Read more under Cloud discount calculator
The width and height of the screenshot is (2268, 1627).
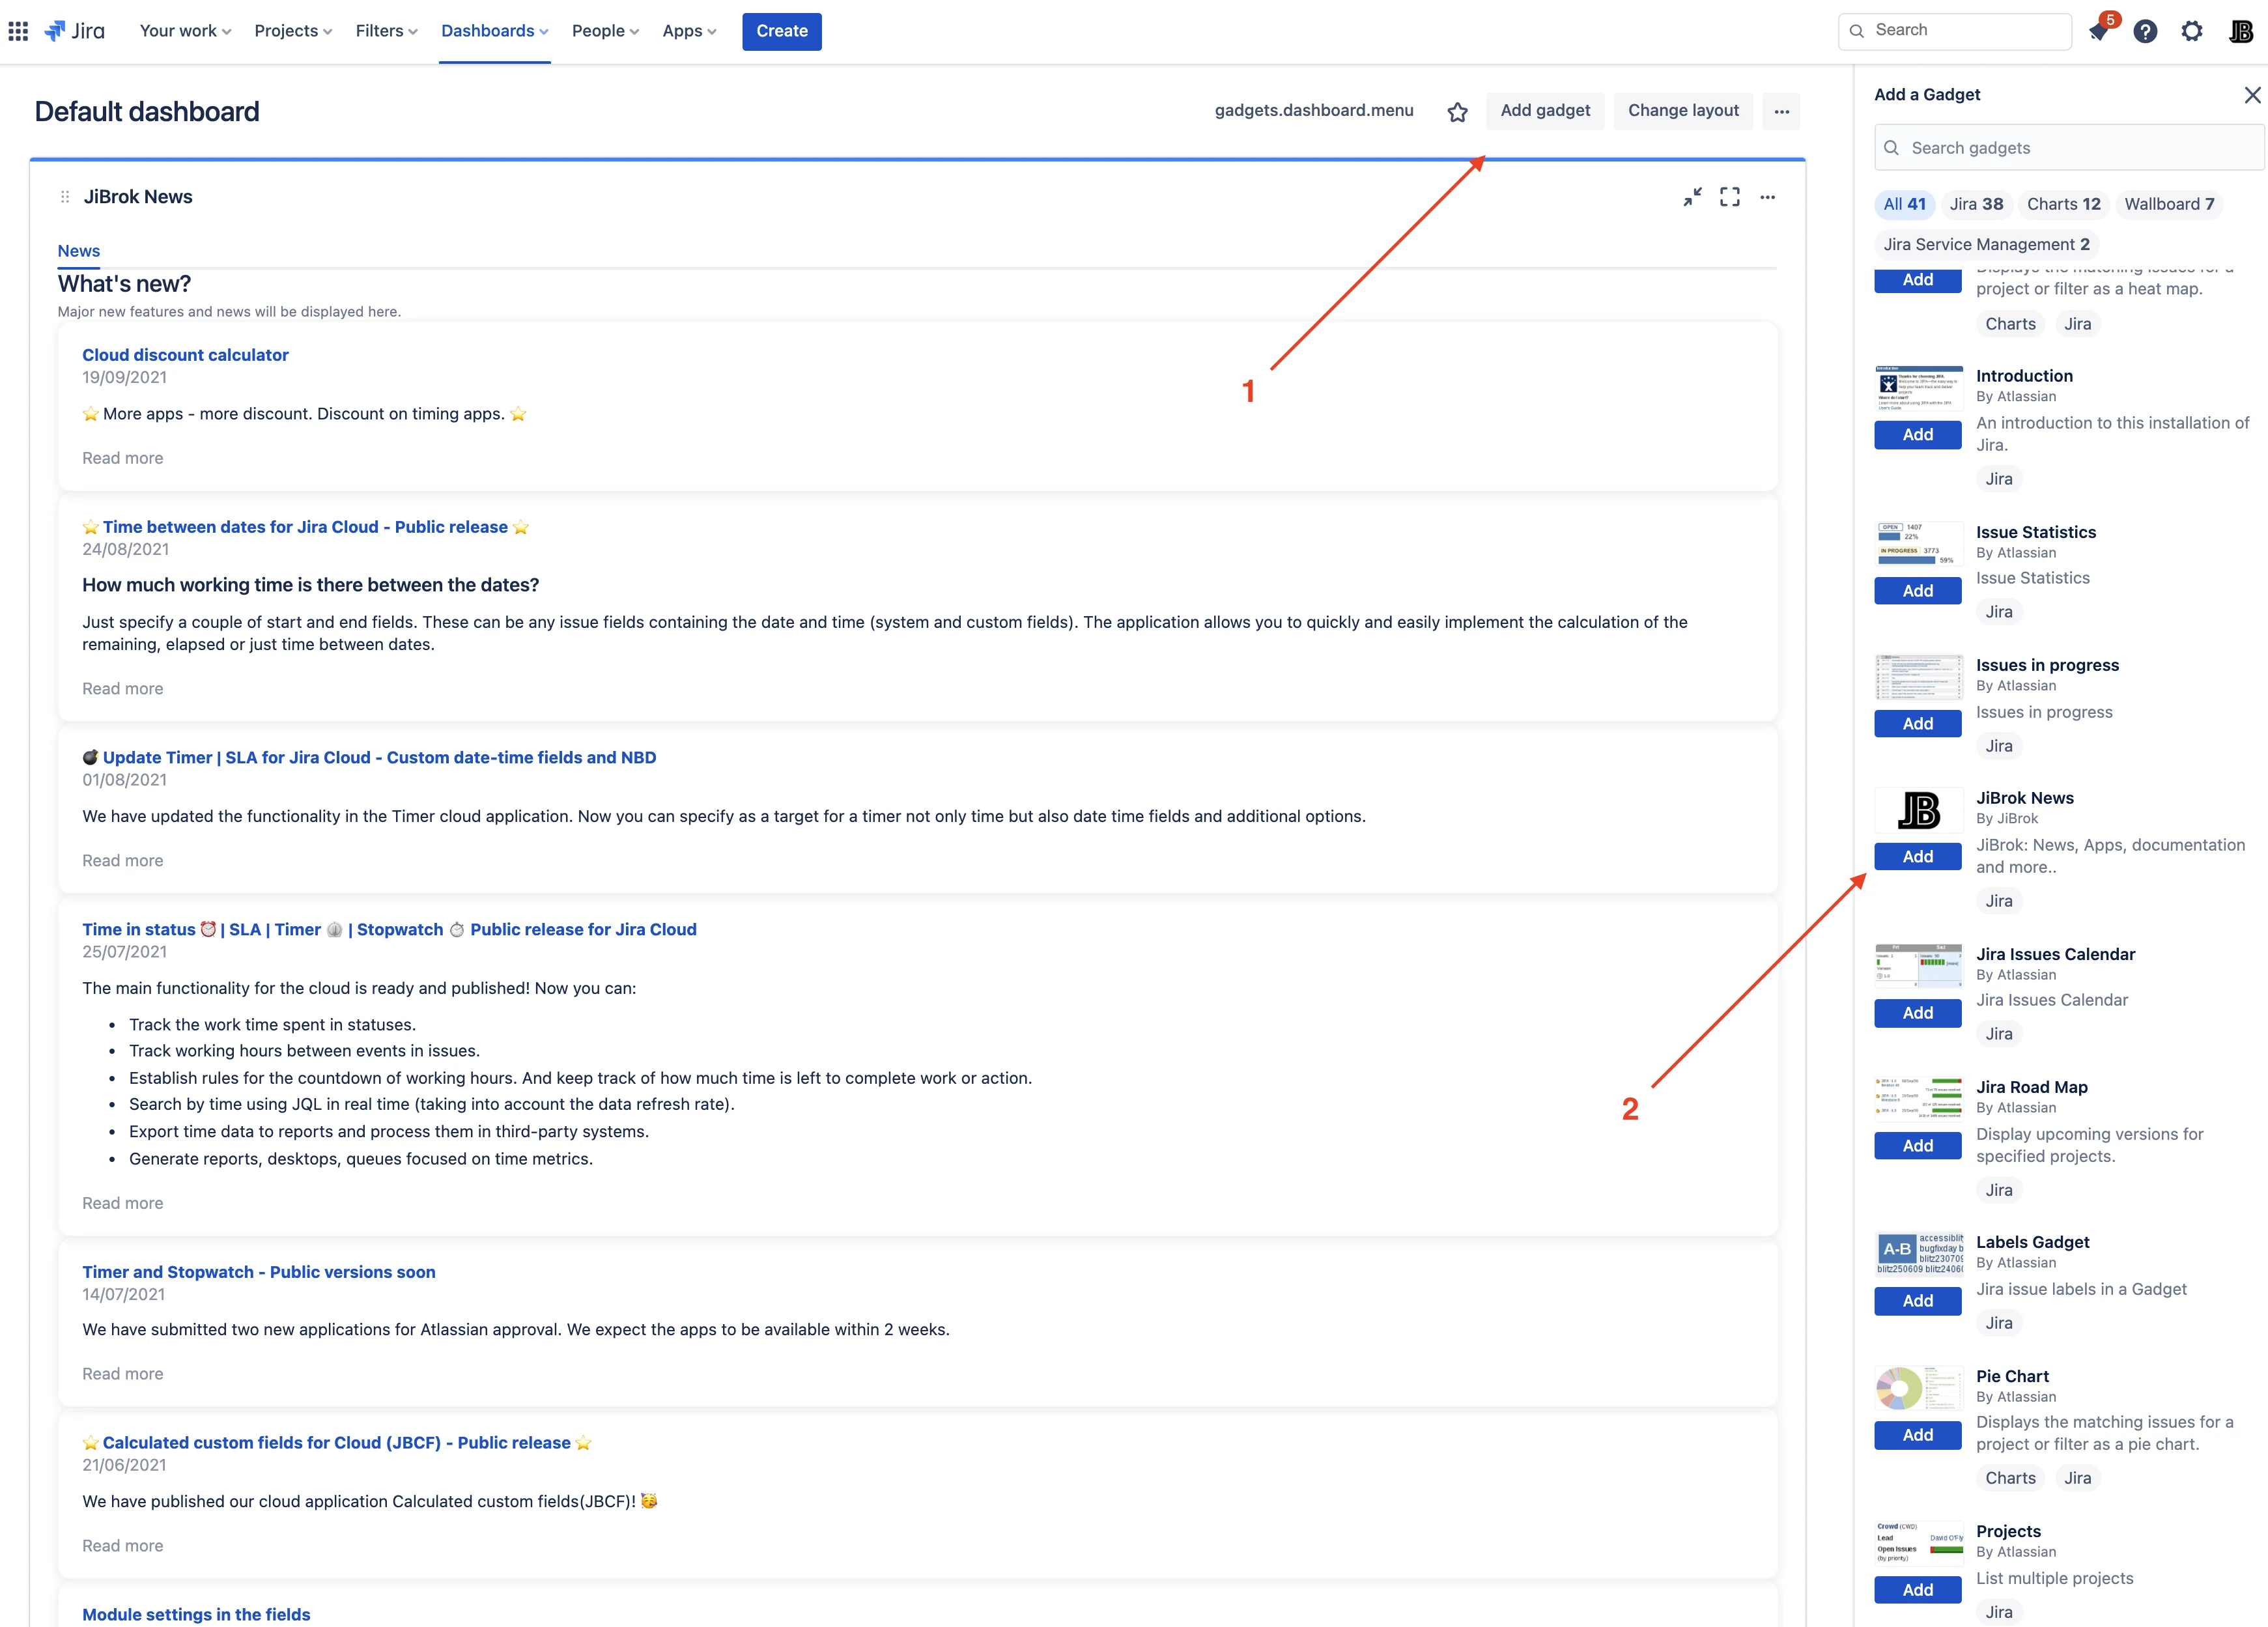[122, 458]
